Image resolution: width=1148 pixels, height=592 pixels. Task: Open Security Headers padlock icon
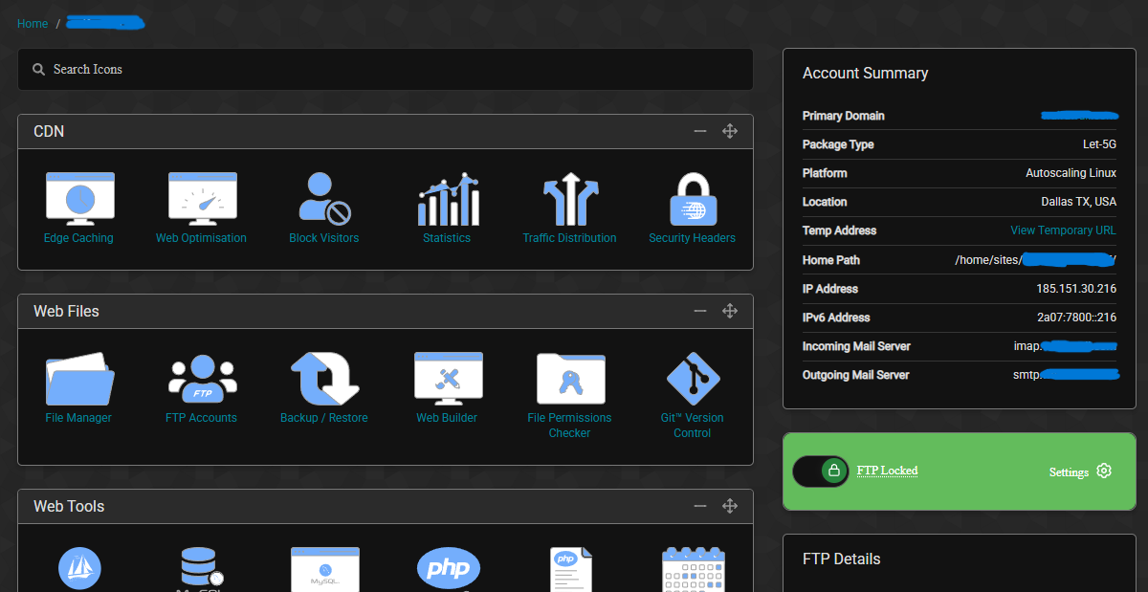click(693, 200)
